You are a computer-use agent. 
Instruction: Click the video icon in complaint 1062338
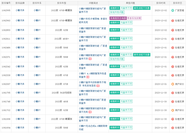coord(88,77)
